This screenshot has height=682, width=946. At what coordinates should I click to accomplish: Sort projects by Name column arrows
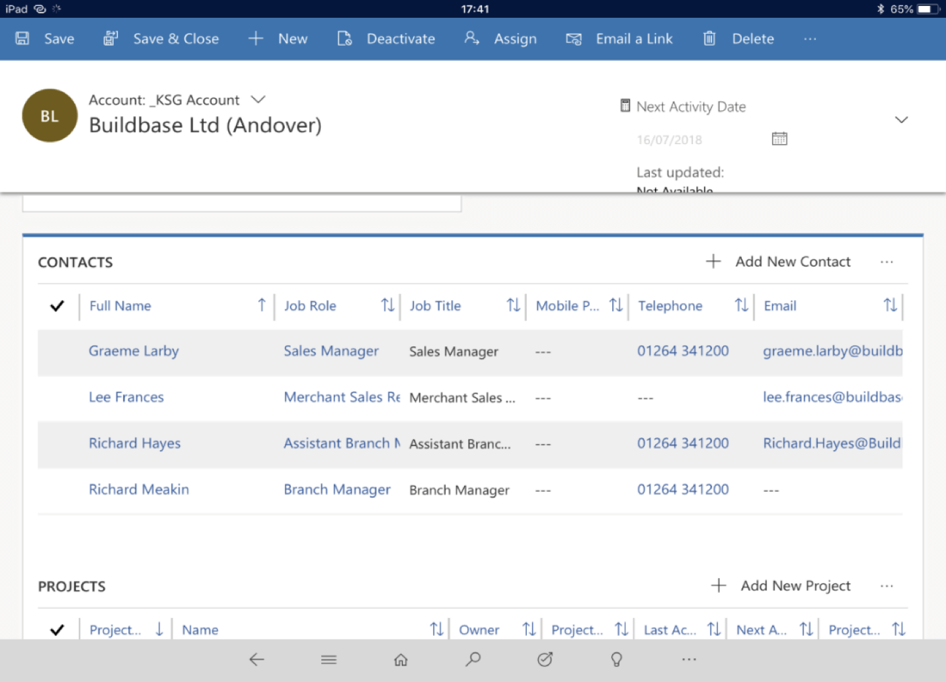pyautogui.click(x=436, y=629)
